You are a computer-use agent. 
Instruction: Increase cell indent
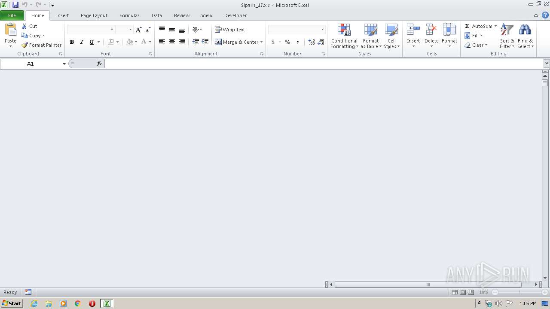(205, 42)
